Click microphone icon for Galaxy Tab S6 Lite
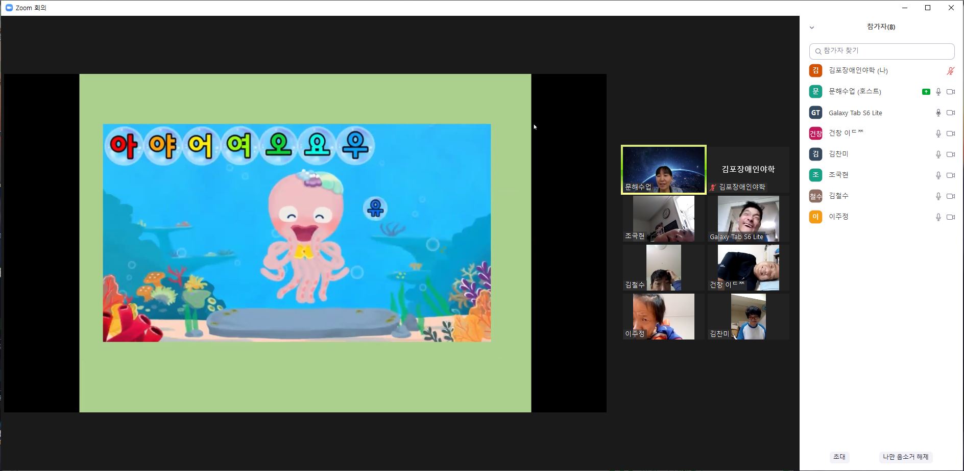 (938, 113)
